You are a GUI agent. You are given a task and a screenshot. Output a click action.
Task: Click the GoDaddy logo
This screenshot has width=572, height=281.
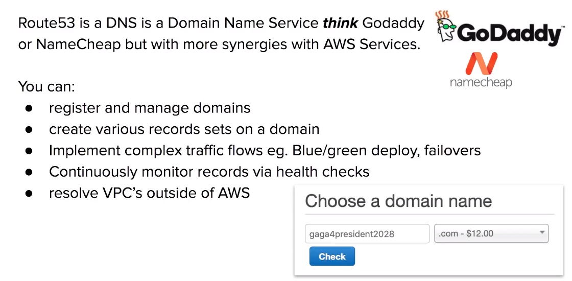pos(499,29)
